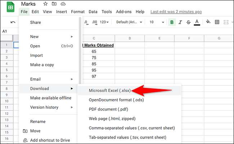Select Make available offline
234x144 pixels.
tap(49, 98)
